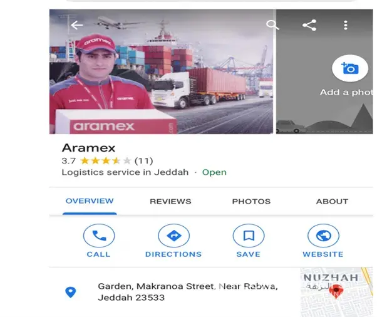
Task: Go back using the left arrow icon
Action: point(76,25)
